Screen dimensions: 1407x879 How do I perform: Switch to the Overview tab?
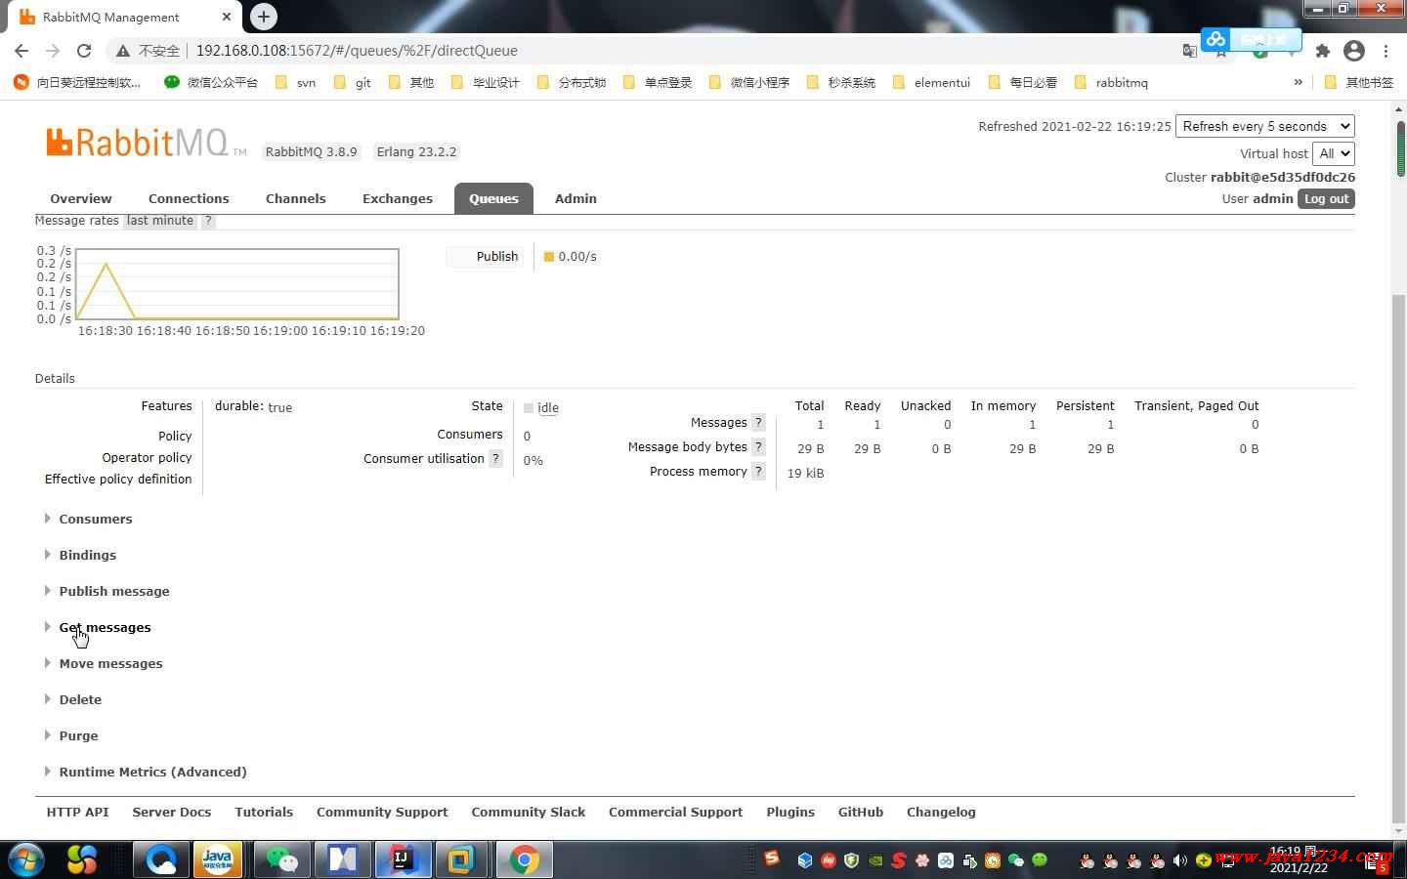point(81,198)
